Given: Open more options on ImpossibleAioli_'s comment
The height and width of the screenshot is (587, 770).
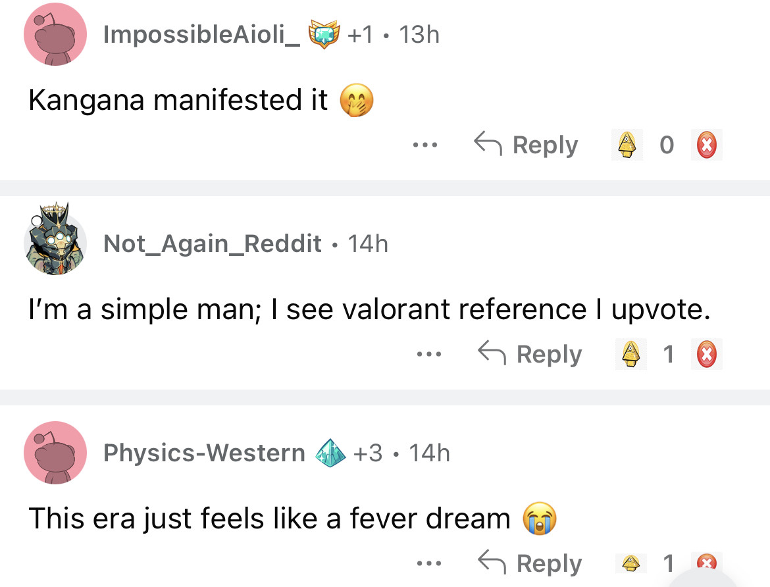Looking at the screenshot, I should [424, 145].
